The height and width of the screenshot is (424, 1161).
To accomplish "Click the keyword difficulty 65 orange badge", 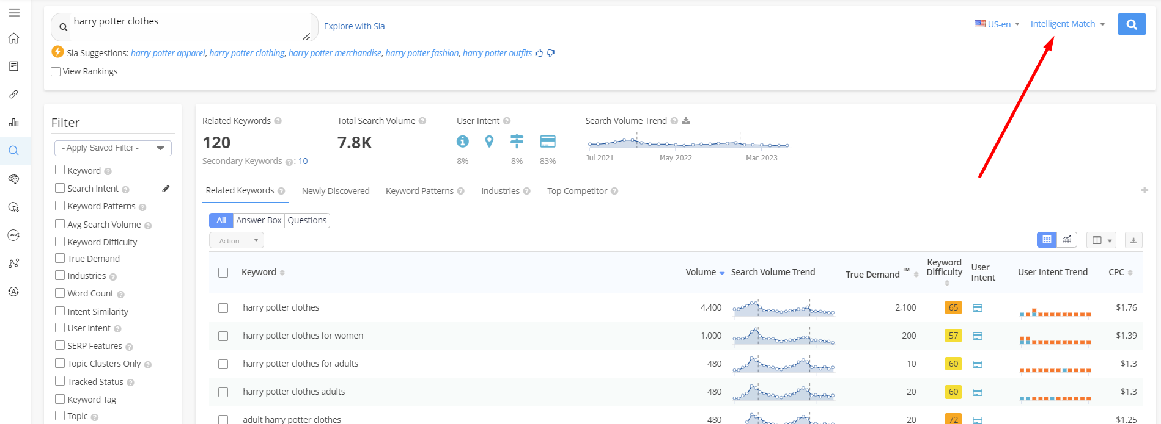I will coord(953,307).
